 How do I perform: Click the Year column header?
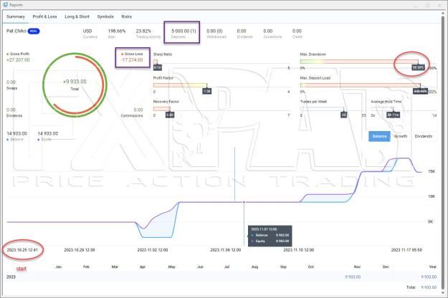click(432, 266)
